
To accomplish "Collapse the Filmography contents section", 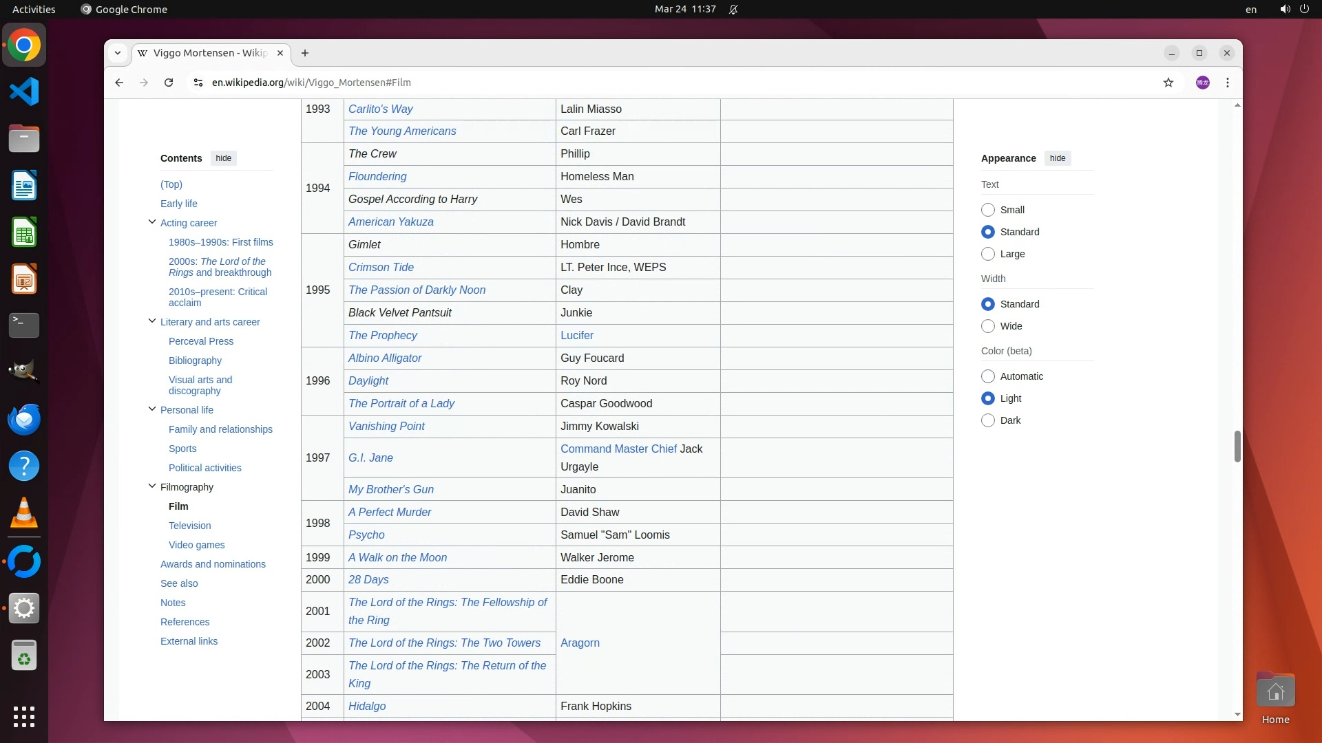I will (152, 486).
